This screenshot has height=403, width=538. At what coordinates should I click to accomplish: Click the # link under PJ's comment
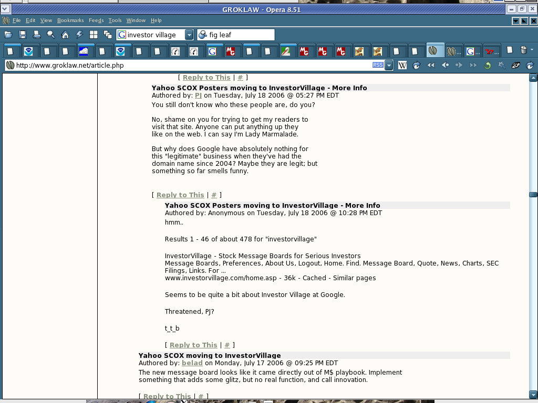coord(214,195)
